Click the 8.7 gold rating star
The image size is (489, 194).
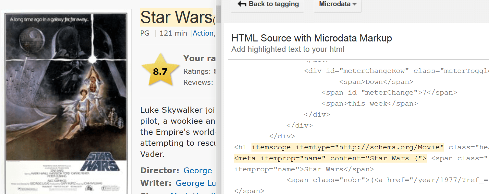point(160,70)
